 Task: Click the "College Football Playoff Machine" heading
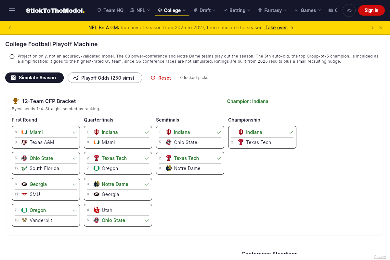51,44
